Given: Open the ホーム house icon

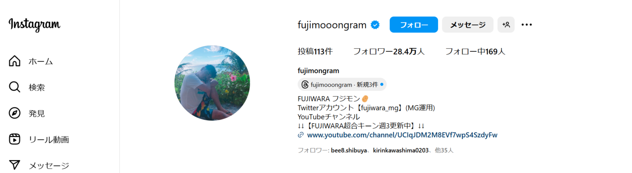Looking at the screenshot, I should [x=14, y=61].
